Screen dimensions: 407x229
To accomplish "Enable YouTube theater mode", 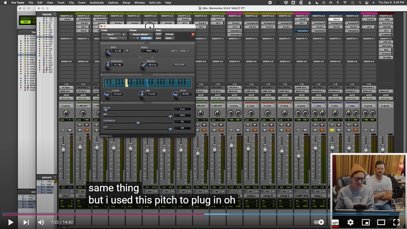I will coord(381,222).
